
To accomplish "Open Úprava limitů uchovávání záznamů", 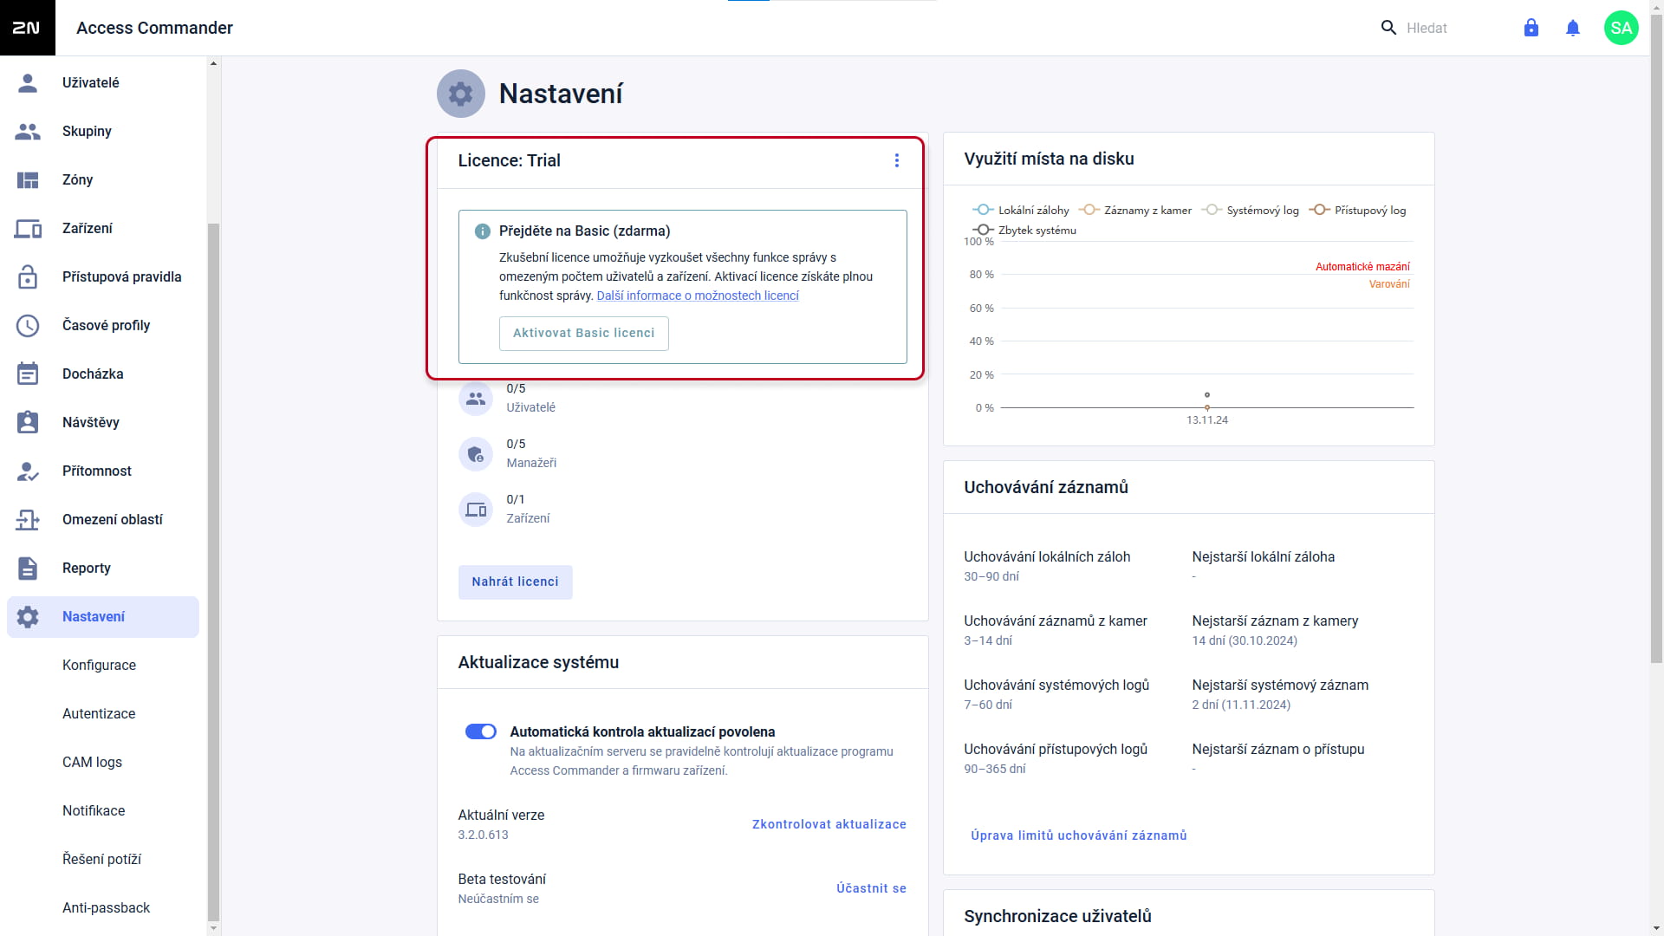I will point(1079,835).
